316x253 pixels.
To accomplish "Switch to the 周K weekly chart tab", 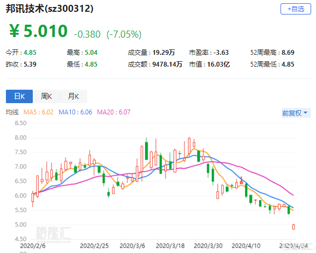I will coord(46,96).
